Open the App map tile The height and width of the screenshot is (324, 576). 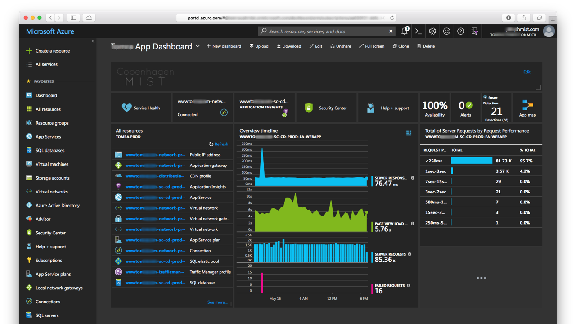527,108
